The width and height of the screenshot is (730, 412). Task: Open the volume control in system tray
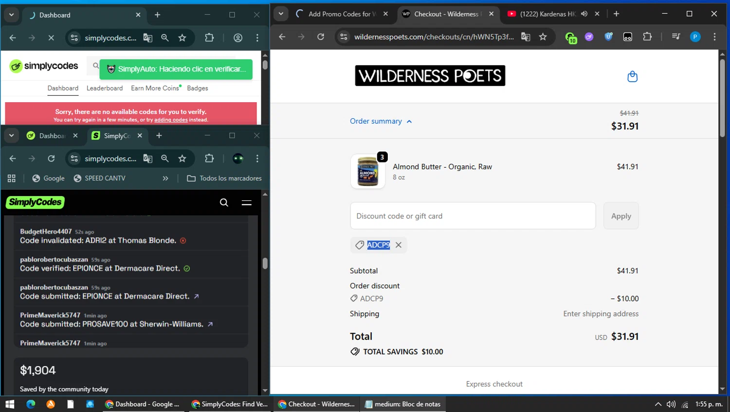671,404
